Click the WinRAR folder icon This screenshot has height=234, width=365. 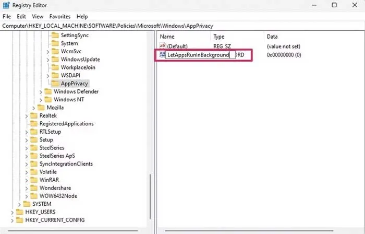[33, 180]
